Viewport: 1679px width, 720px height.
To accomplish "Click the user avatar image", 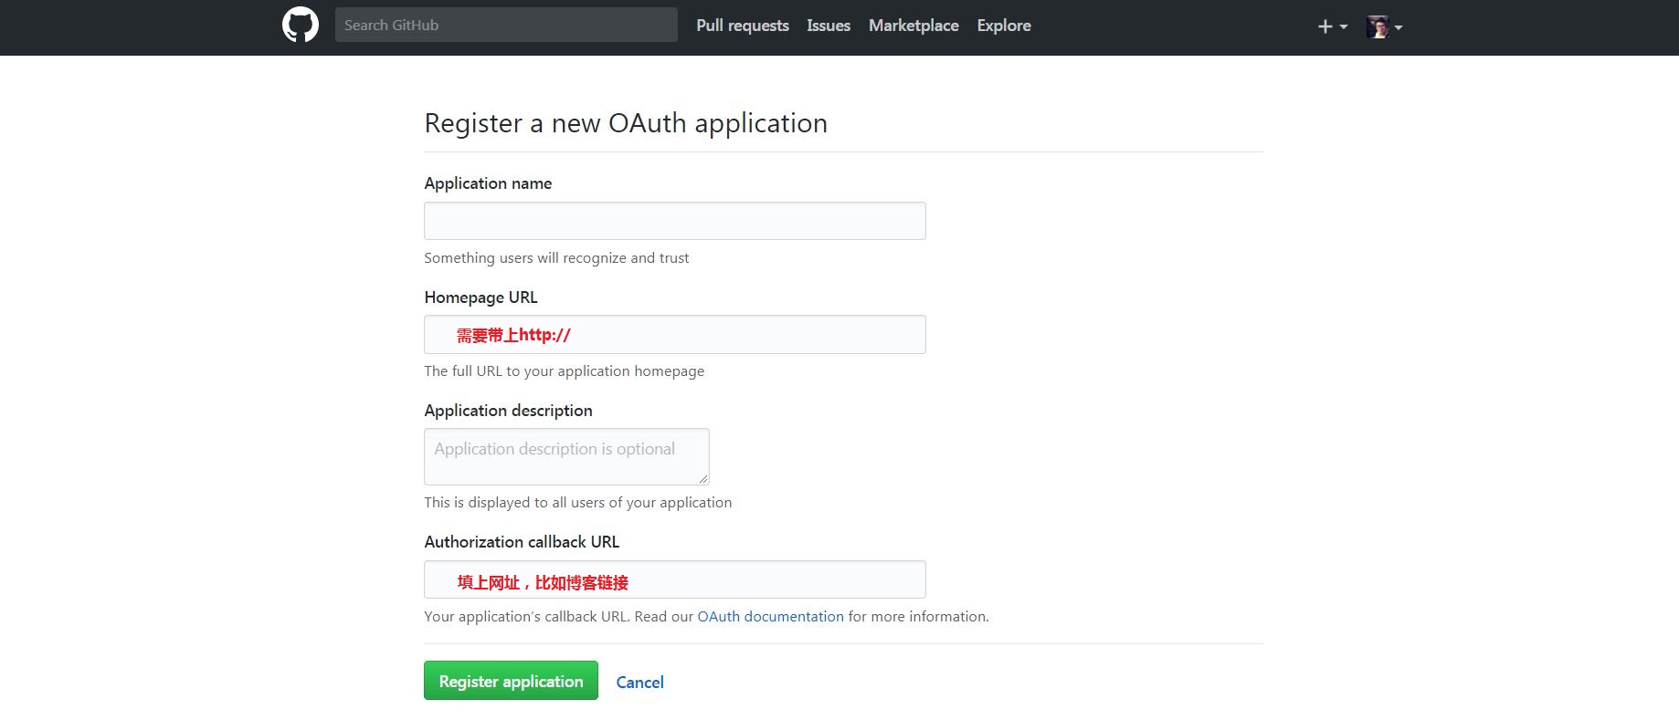I will tap(1377, 26).
